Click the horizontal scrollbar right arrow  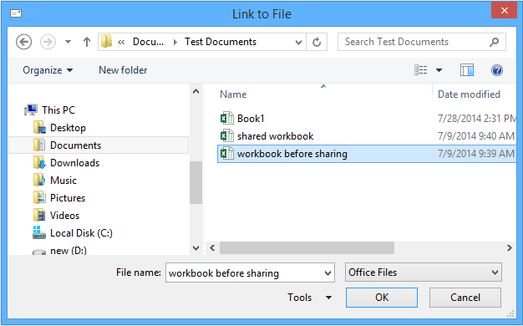pyautogui.click(x=509, y=248)
